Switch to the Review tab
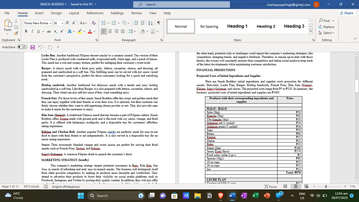This screenshot has width=359, height=202. [x=137, y=13]
